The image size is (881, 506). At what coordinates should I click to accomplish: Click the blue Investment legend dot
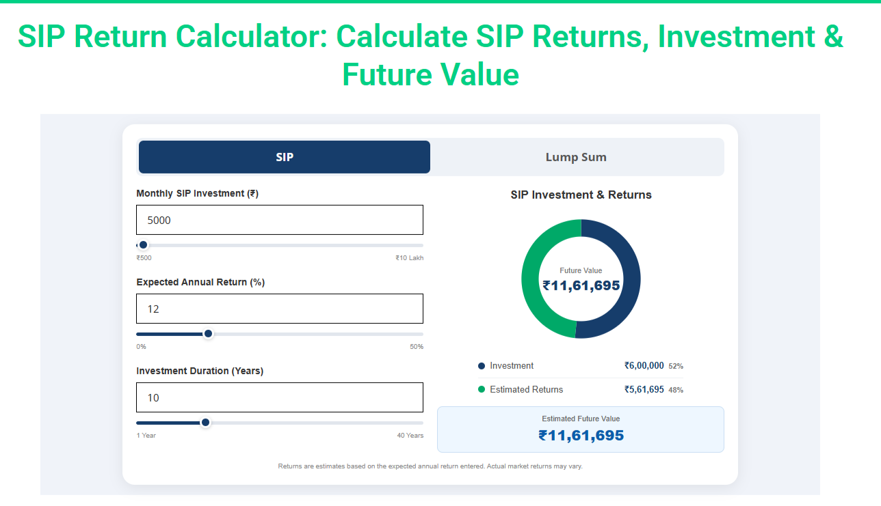pyautogui.click(x=482, y=366)
